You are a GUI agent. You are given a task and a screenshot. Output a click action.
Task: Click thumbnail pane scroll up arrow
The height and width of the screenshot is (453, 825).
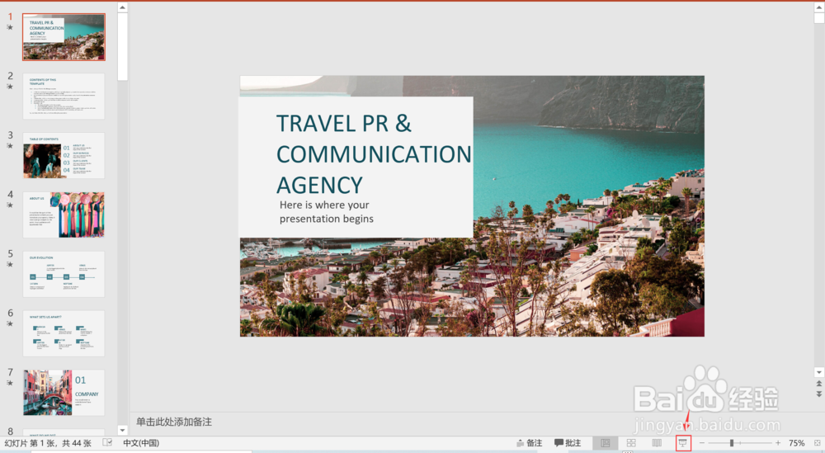(122, 7)
